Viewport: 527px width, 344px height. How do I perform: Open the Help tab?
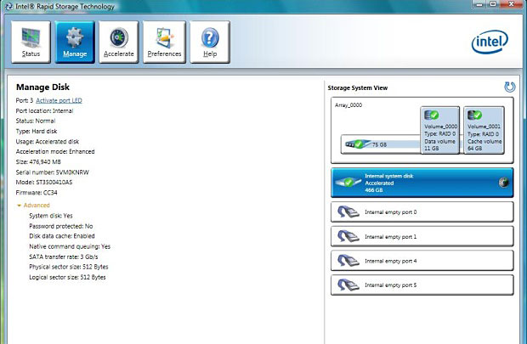click(210, 42)
